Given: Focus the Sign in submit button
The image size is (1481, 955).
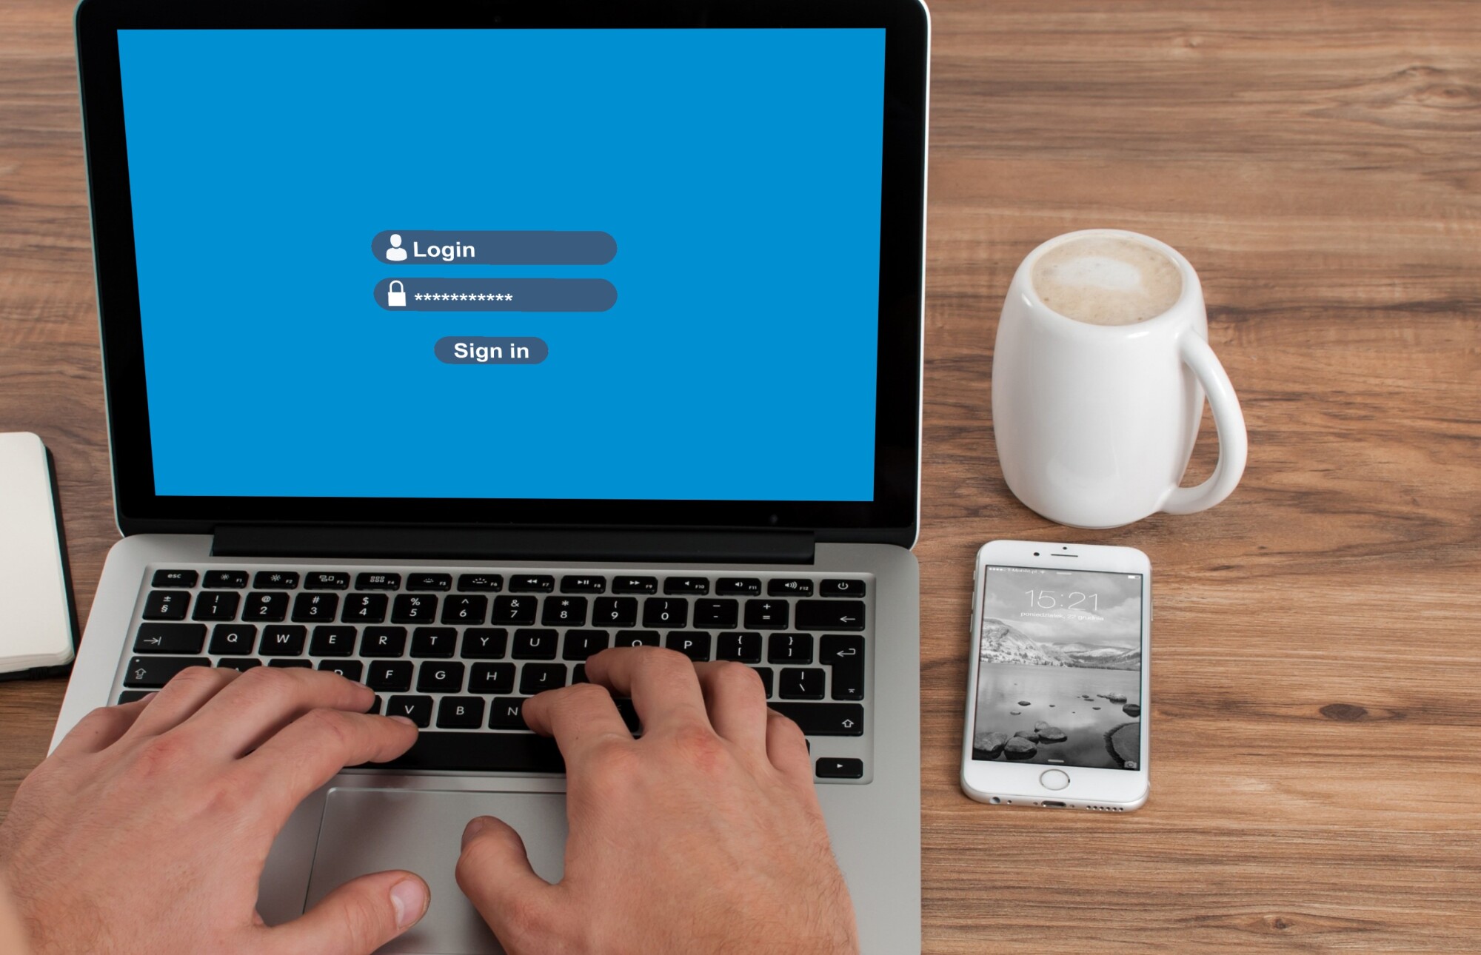Looking at the screenshot, I should coord(491,351).
